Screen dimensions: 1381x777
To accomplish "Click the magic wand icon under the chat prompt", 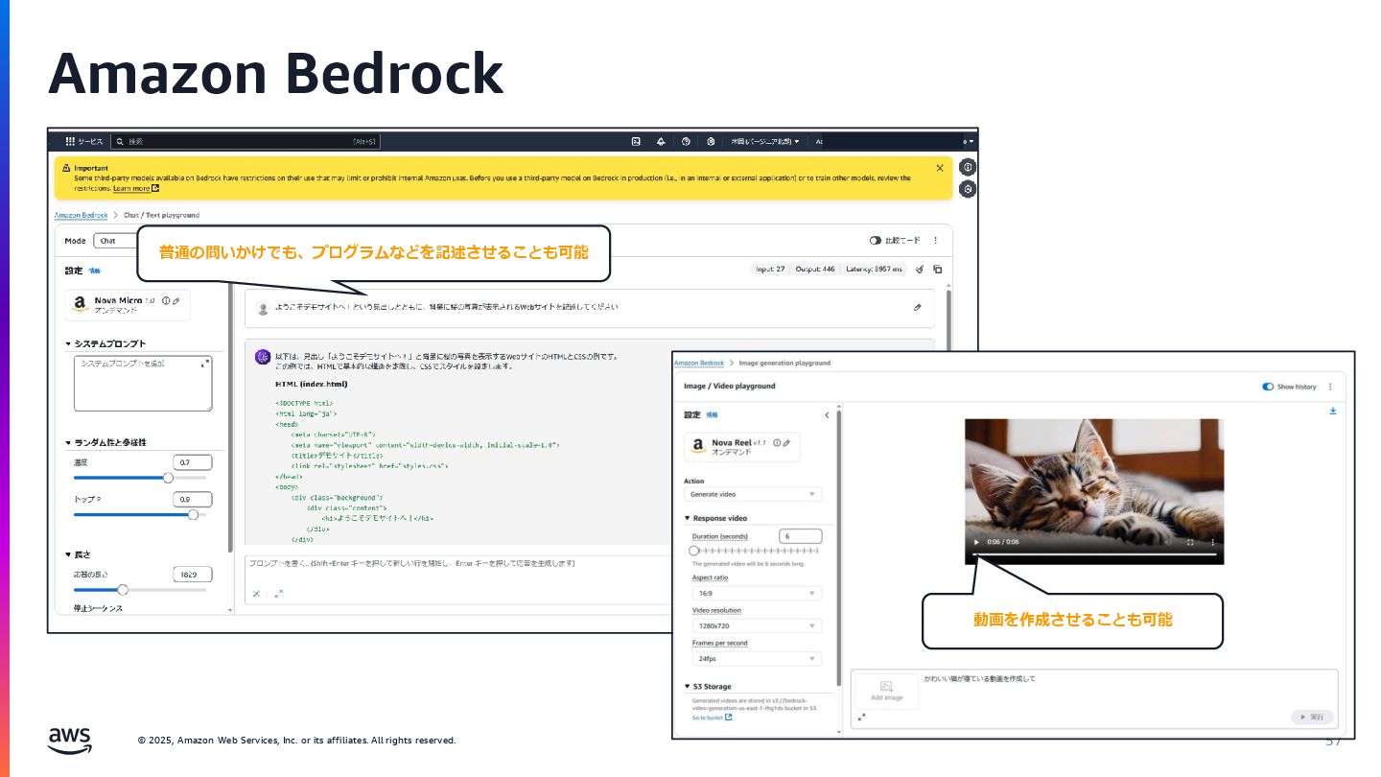I will [257, 594].
